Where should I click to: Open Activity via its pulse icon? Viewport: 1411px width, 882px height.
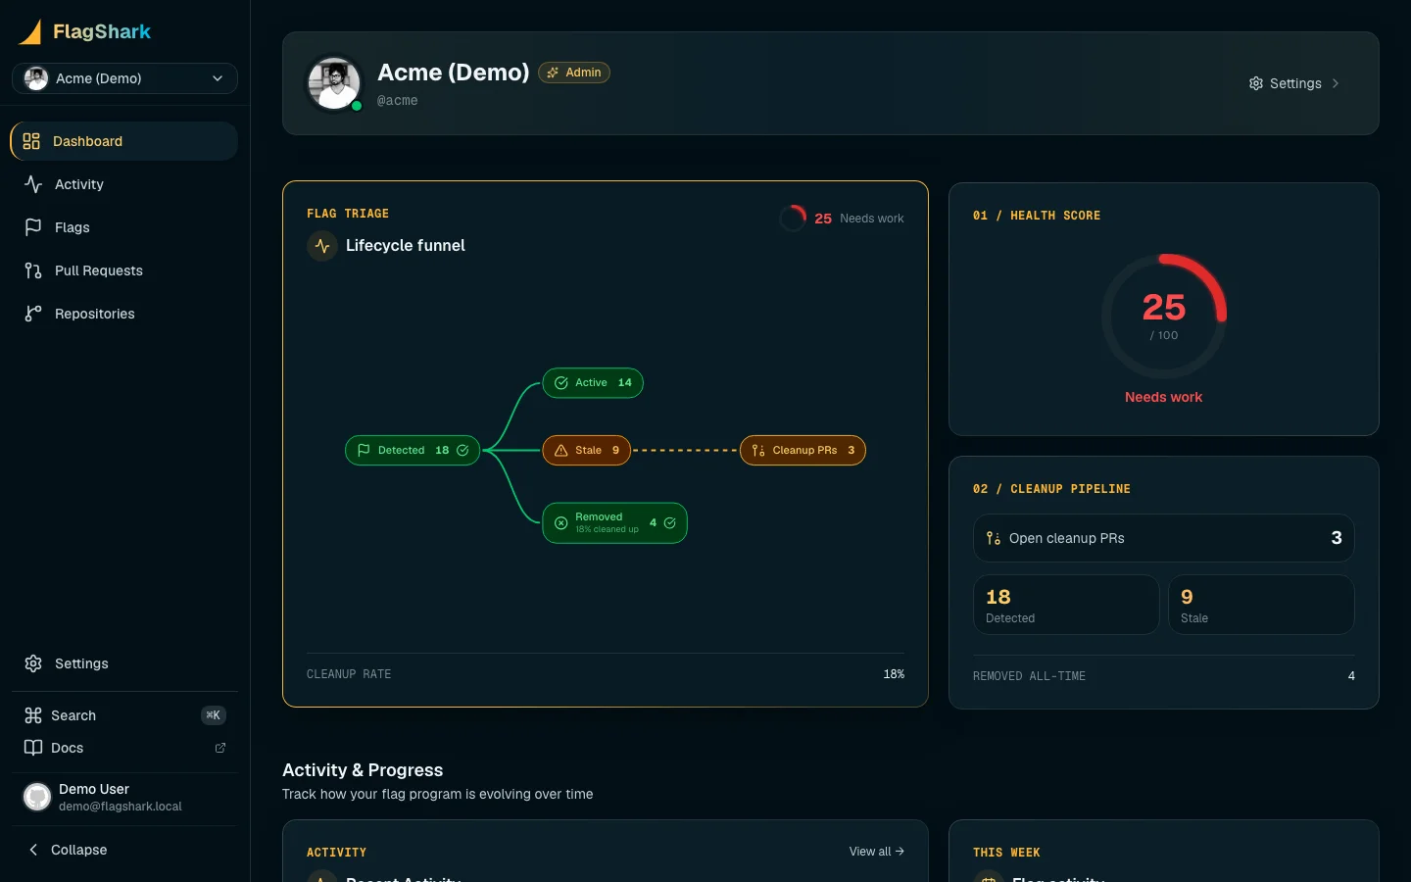pyautogui.click(x=33, y=184)
